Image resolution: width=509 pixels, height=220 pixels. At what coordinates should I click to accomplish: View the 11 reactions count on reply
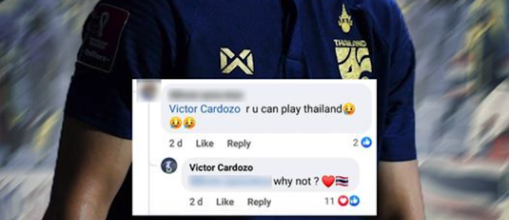pyautogui.click(x=329, y=201)
